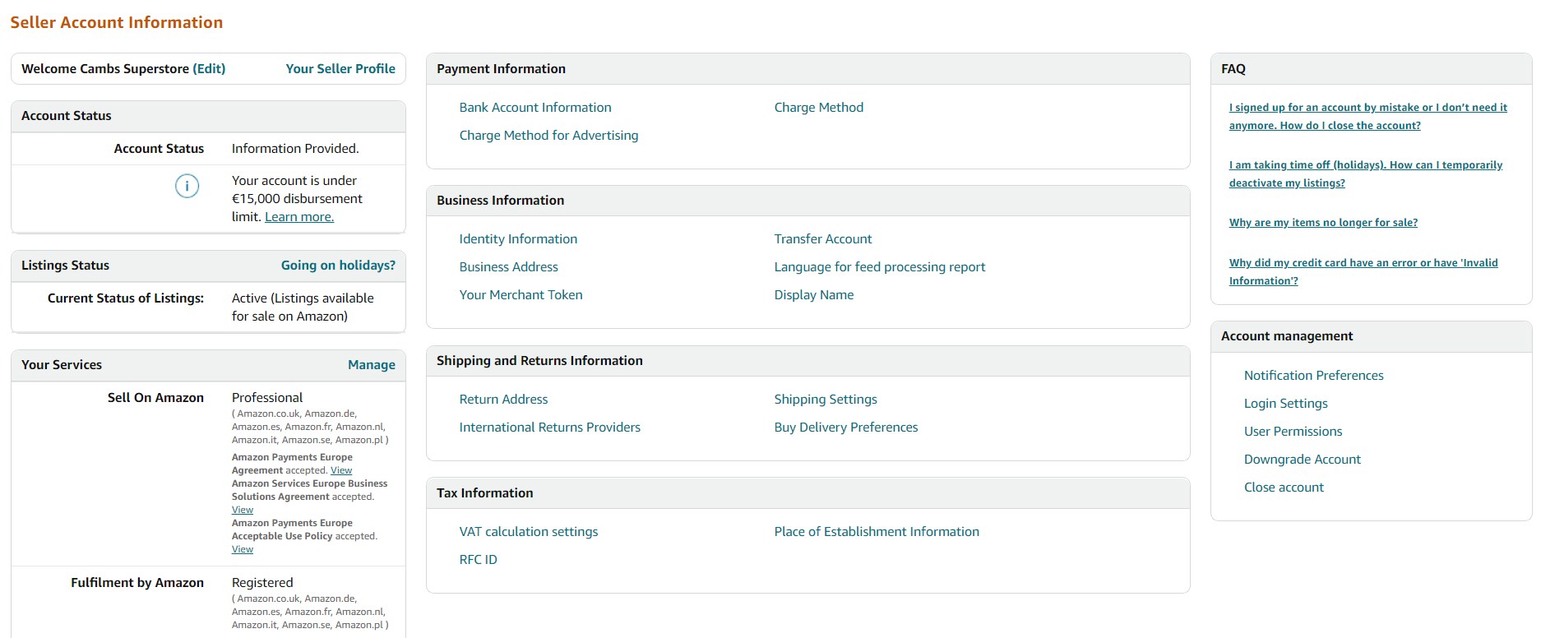Select Your Merchant Token
Screen dimensions: 1541x638
pyautogui.click(x=521, y=295)
